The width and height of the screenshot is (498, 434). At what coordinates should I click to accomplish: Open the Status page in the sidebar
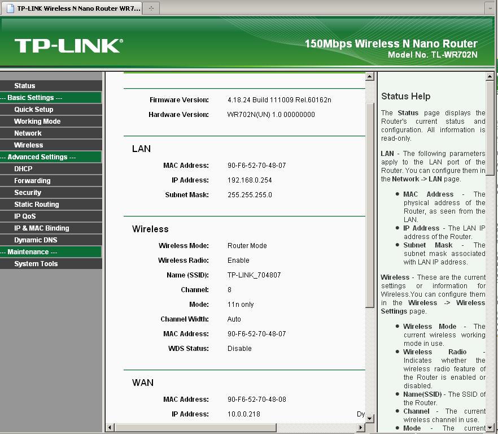[x=25, y=86]
